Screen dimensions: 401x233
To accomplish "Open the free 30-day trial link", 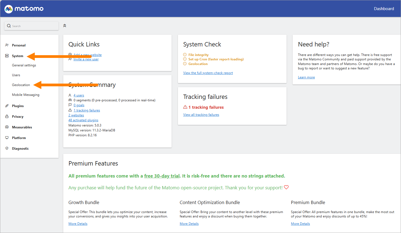I will (162, 176).
